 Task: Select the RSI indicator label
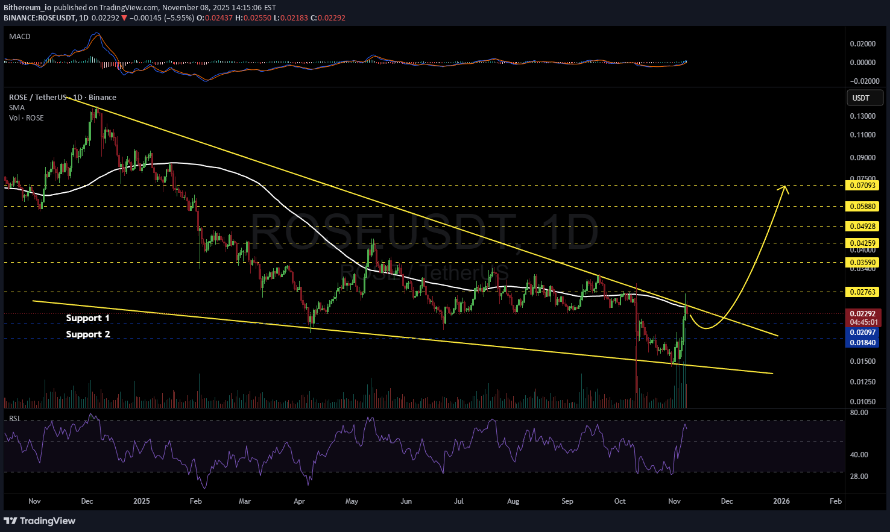(x=14, y=419)
